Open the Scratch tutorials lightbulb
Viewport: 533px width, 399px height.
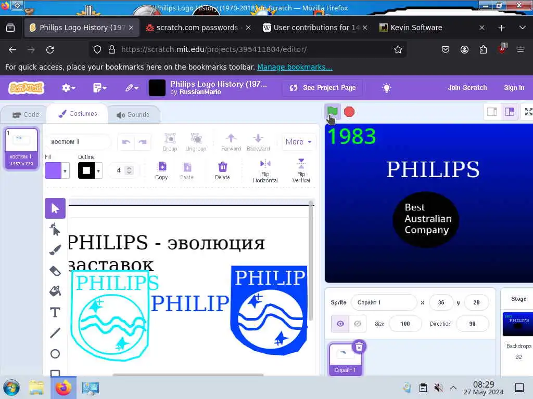[387, 88]
